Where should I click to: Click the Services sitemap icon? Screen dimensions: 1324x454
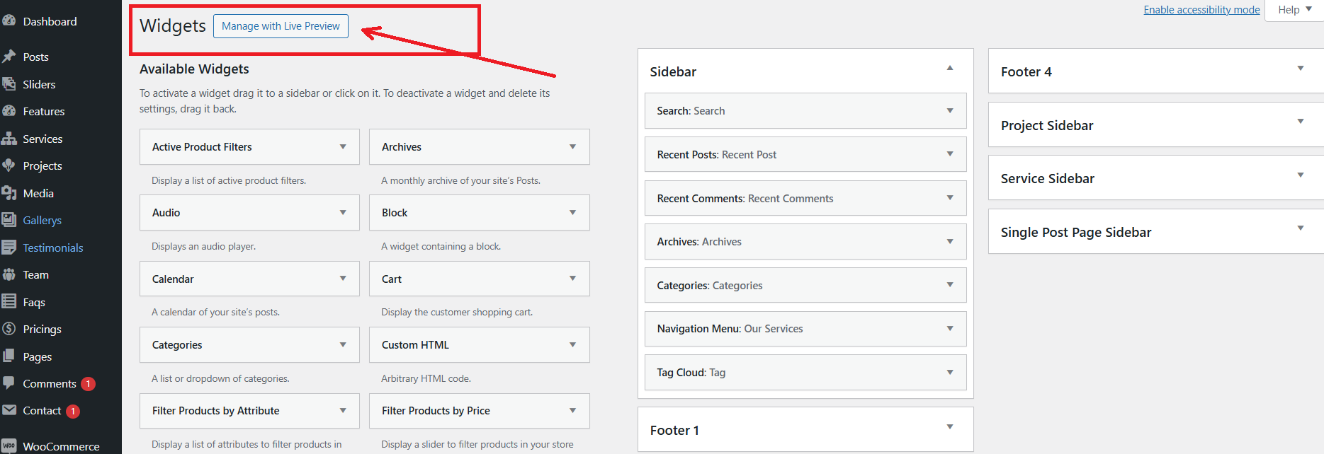pyautogui.click(x=9, y=139)
